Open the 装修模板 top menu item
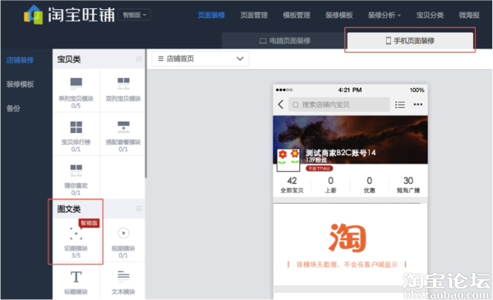493x300 pixels. click(x=339, y=15)
